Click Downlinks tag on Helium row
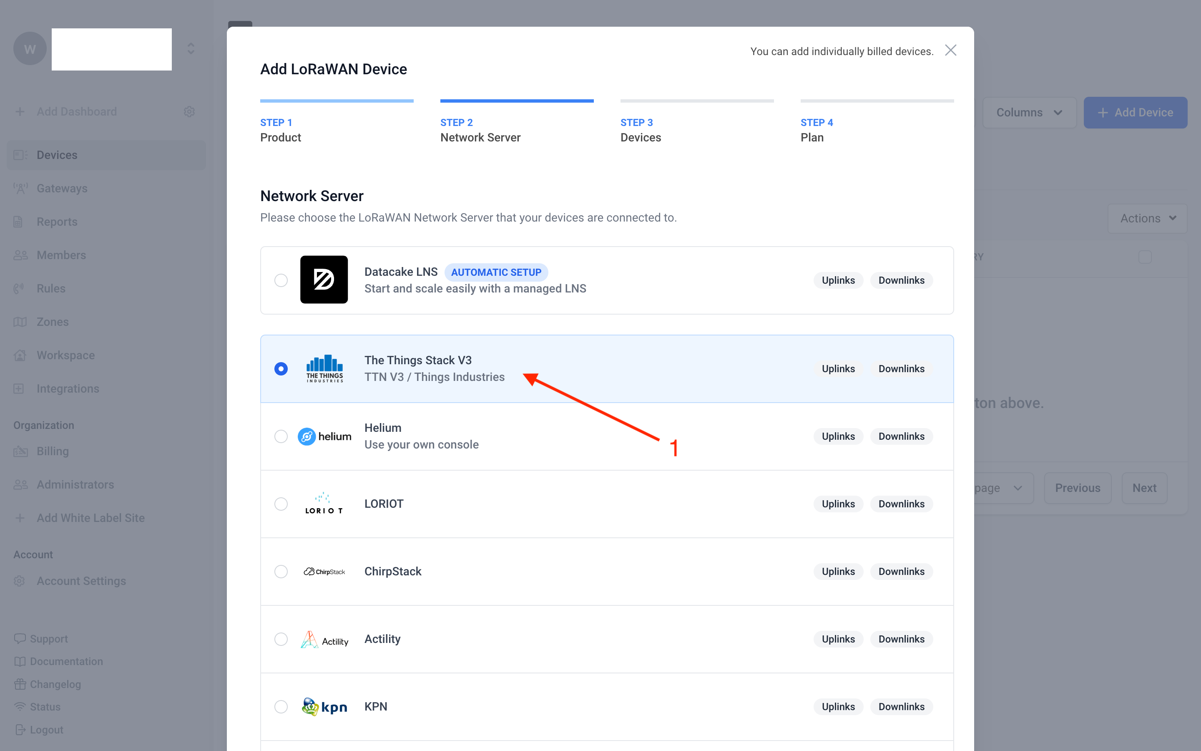The image size is (1201, 751). pos(901,436)
